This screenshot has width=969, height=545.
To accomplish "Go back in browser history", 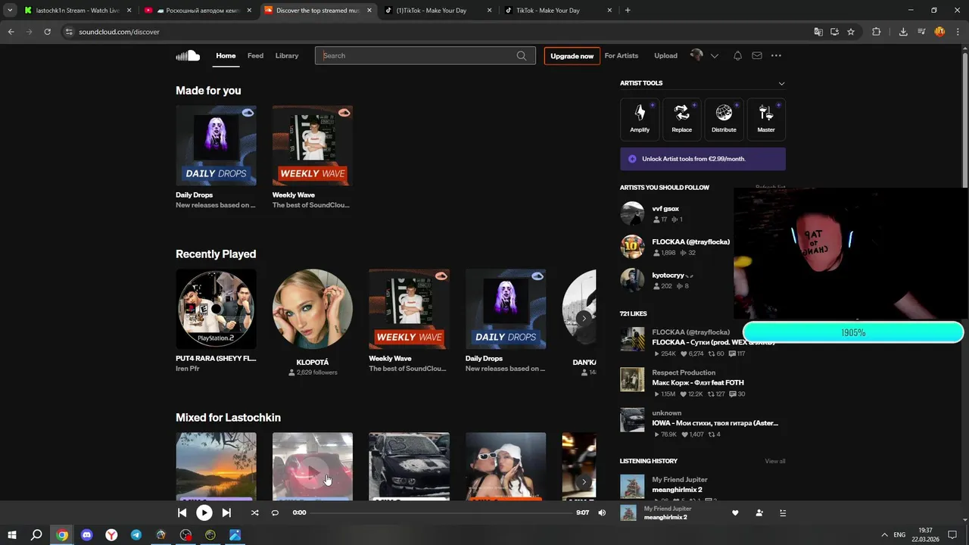I will 11,32.
